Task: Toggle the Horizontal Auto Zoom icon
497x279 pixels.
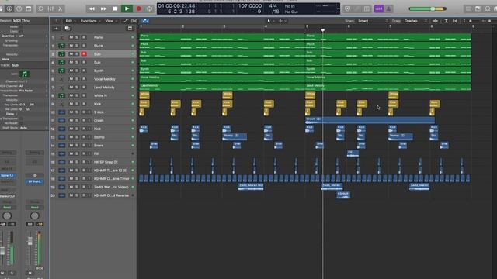Action: (454, 21)
